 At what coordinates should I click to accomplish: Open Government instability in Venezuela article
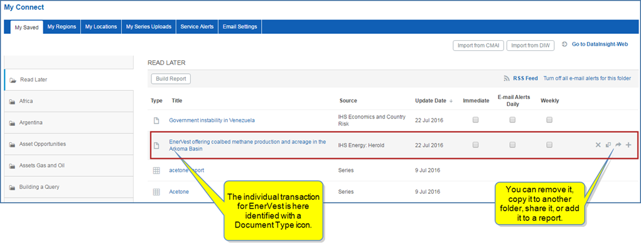tap(212, 120)
